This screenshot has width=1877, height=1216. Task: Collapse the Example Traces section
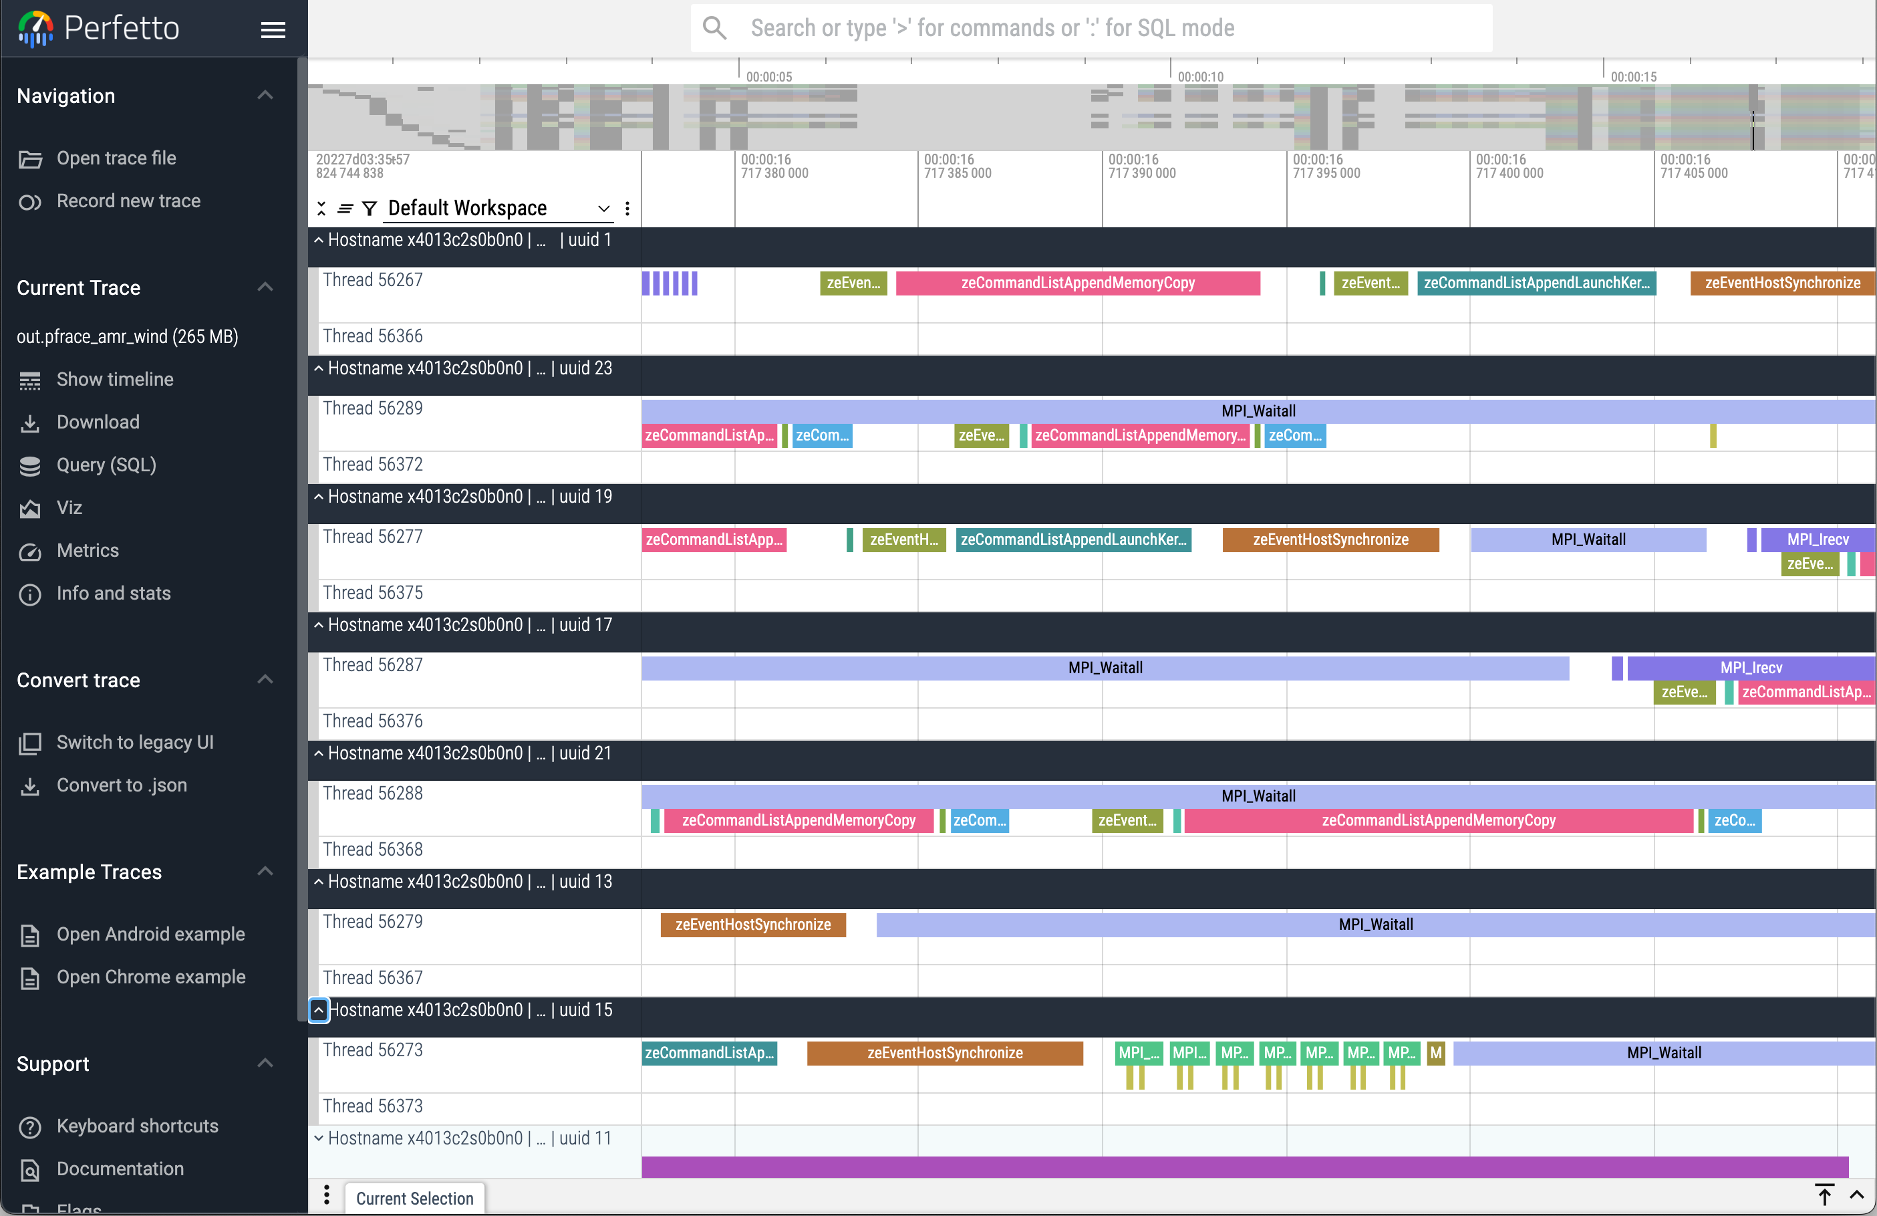(x=266, y=871)
